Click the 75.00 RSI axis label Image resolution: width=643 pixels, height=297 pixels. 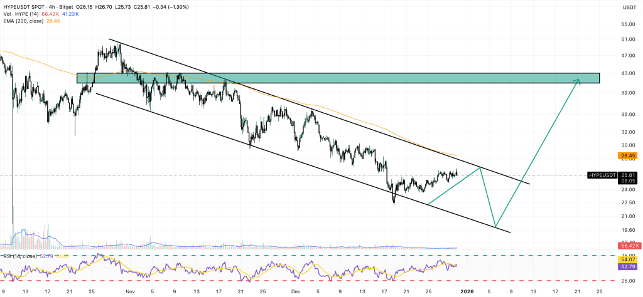[629, 255]
